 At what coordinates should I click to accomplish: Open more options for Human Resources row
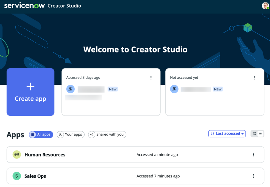click(x=253, y=155)
